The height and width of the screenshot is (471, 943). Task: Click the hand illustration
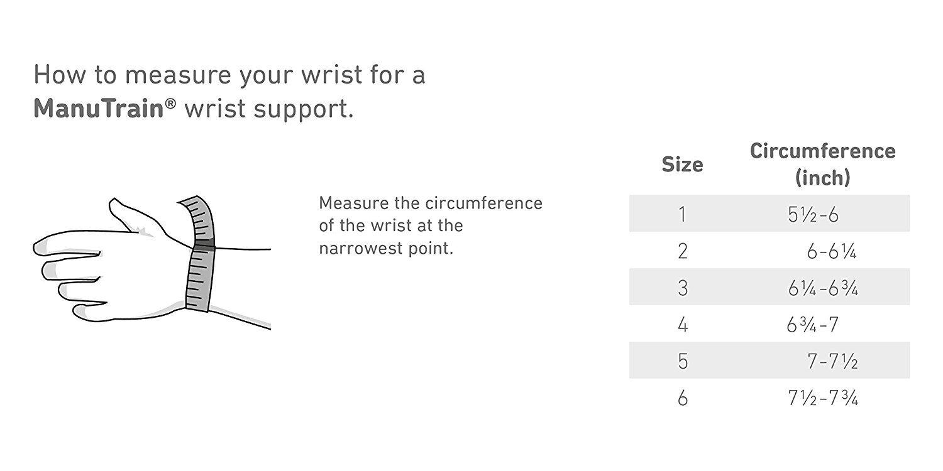point(113,270)
